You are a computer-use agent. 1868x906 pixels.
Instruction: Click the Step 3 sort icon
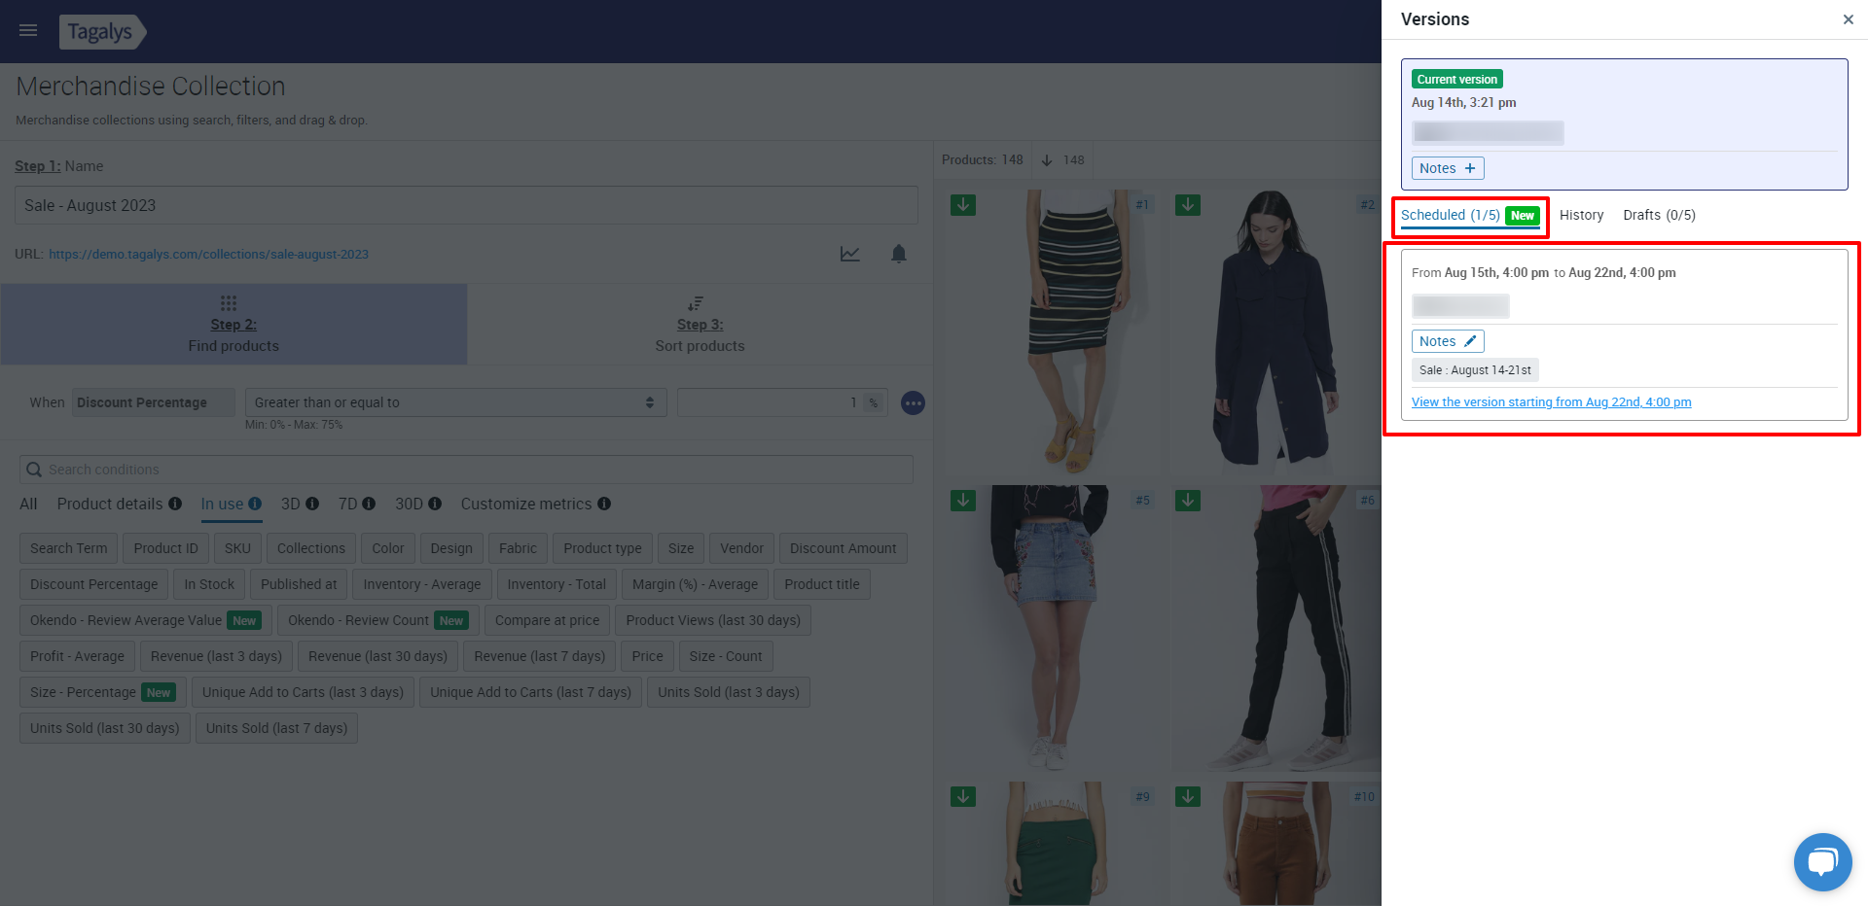[x=696, y=303]
